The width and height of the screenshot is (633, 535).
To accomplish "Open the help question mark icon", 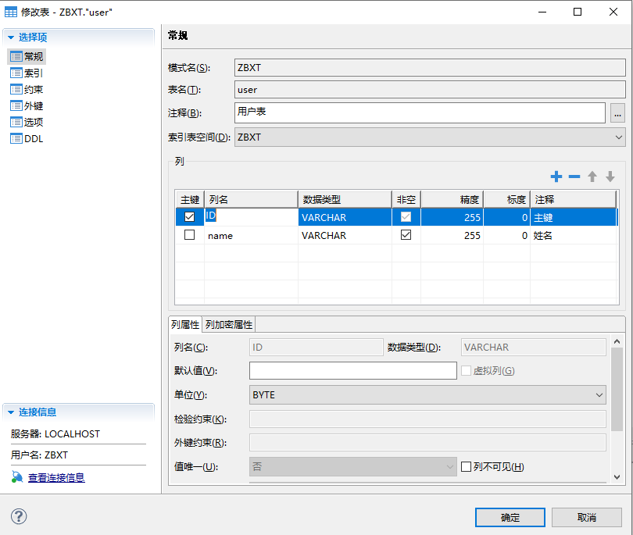I will click(x=19, y=516).
